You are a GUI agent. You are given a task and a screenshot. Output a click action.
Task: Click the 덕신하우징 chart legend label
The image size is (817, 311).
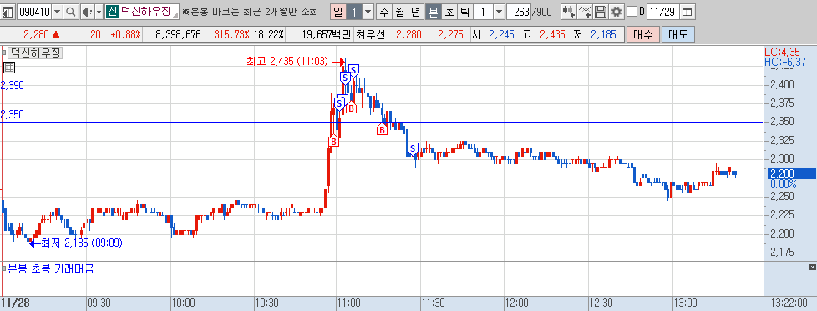click(35, 53)
